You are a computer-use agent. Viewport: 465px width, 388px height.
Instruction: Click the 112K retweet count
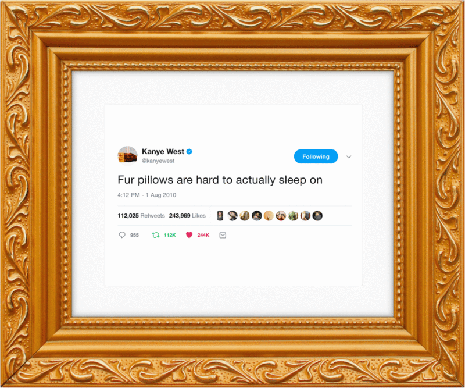pos(170,235)
